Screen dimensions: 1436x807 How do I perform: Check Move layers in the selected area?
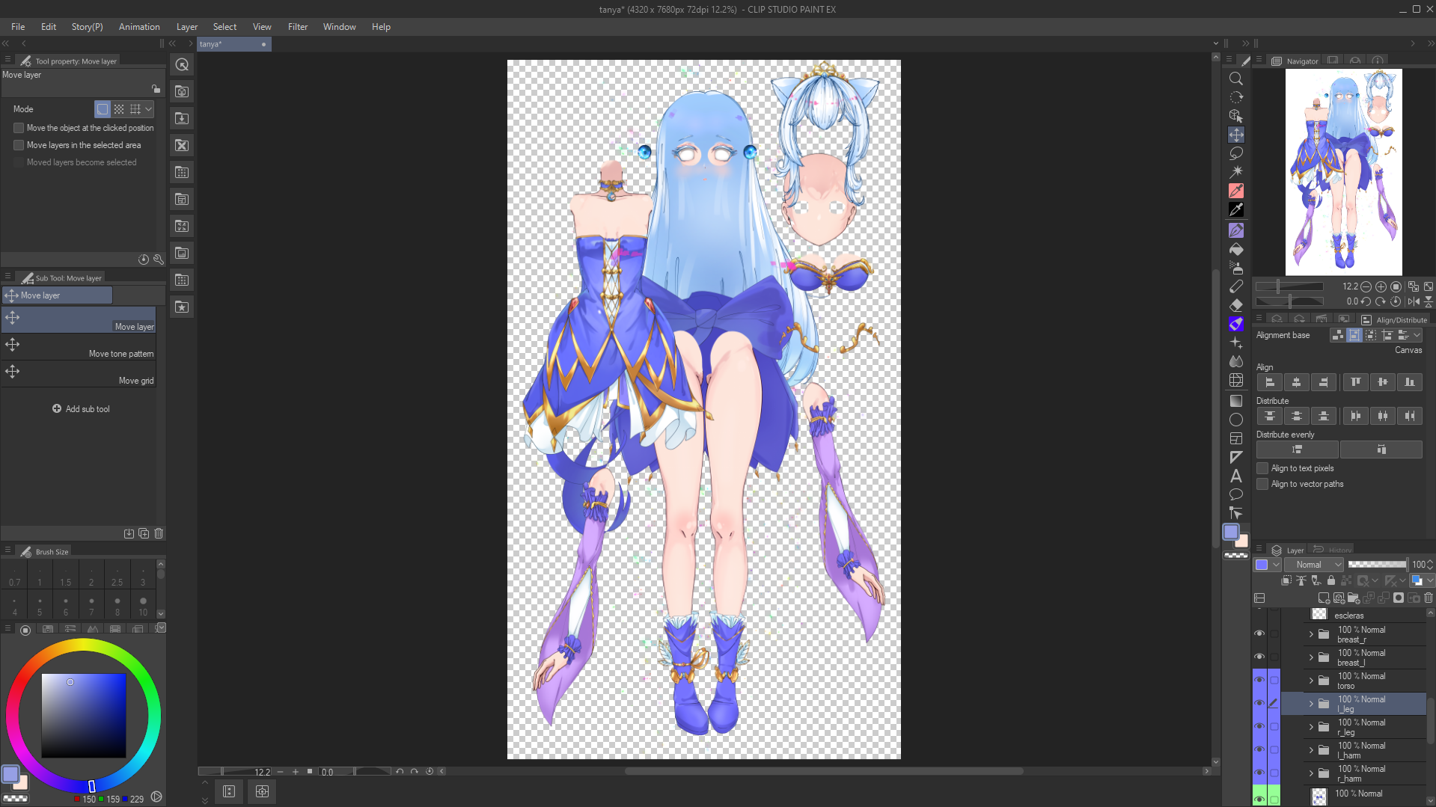click(x=19, y=145)
